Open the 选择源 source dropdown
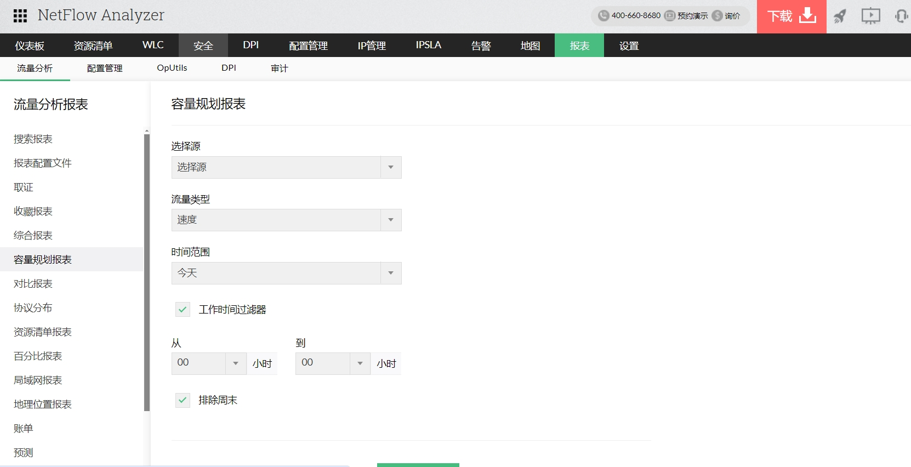The width and height of the screenshot is (911, 467). (x=286, y=167)
